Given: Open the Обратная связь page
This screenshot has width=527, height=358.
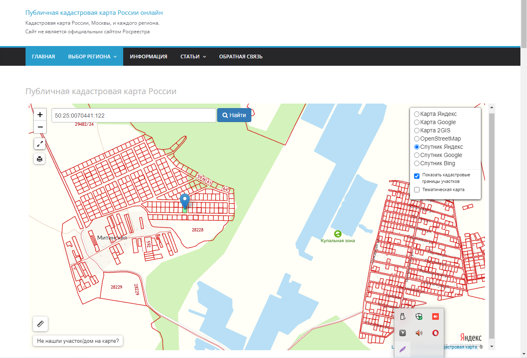Looking at the screenshot, I should pos(241,57).
